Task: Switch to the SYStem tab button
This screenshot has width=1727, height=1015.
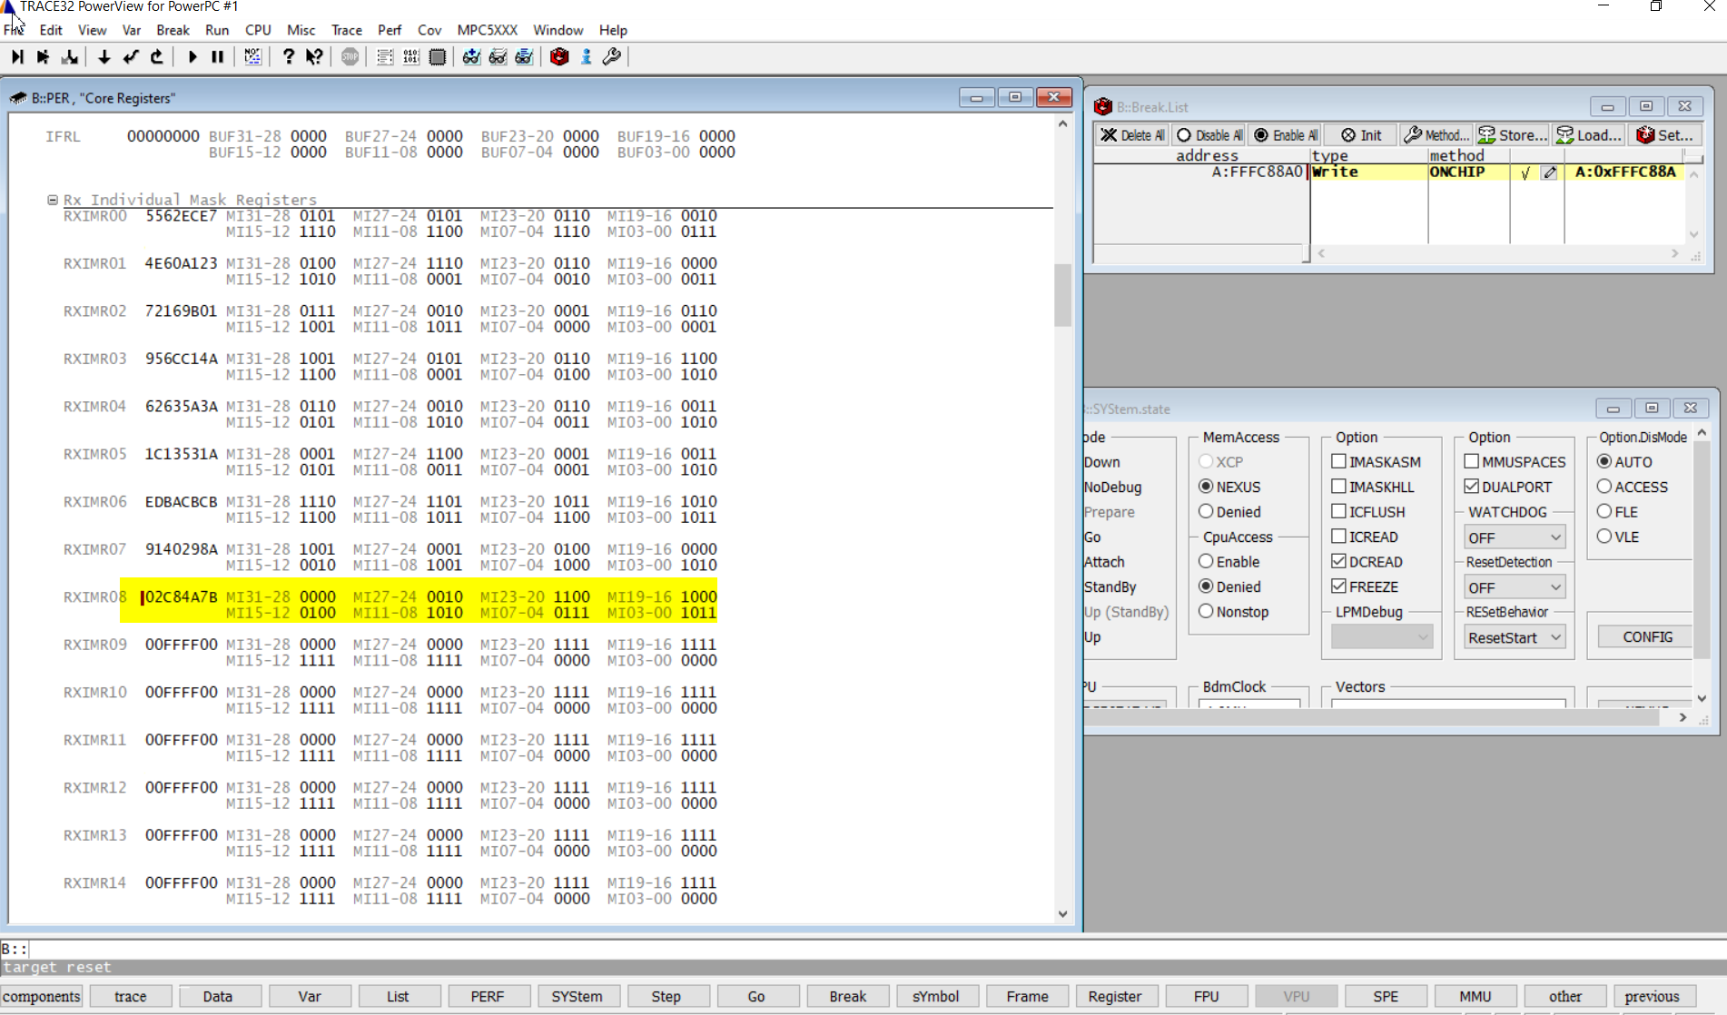Action: click(578, 996)
